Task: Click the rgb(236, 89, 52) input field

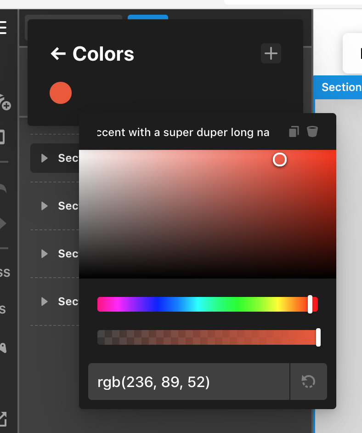Action: (x=188, y=382)
